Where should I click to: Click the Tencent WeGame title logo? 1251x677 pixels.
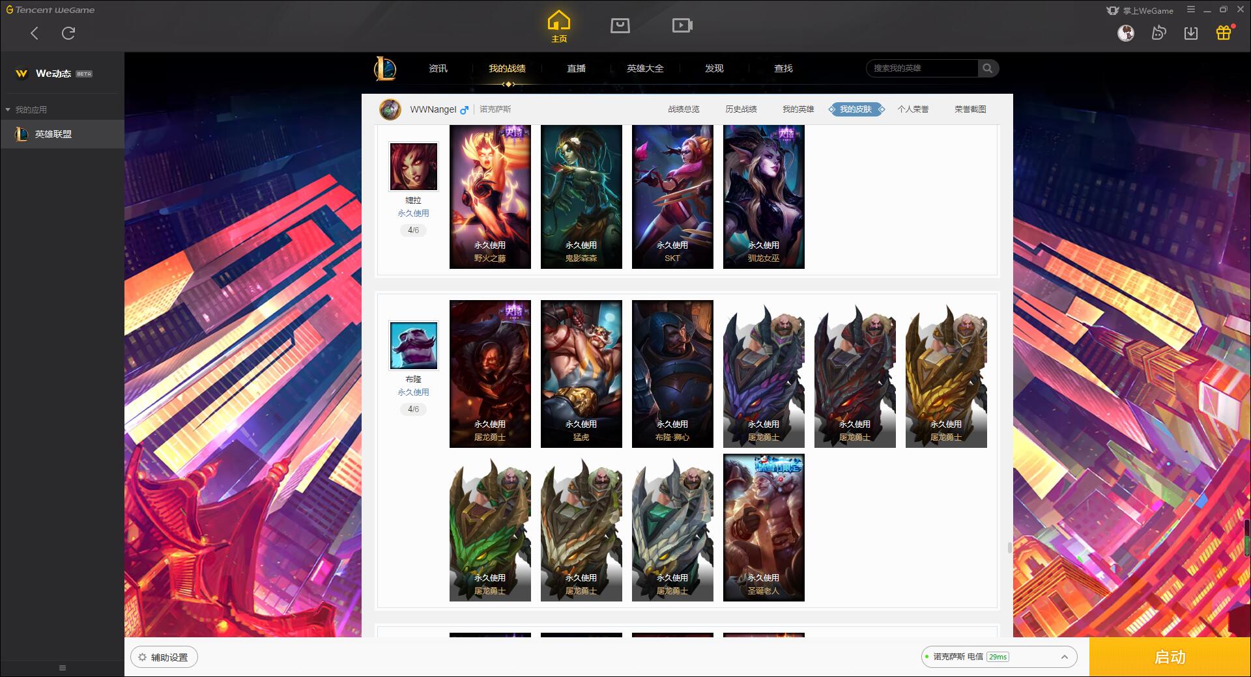click(50, 10)
